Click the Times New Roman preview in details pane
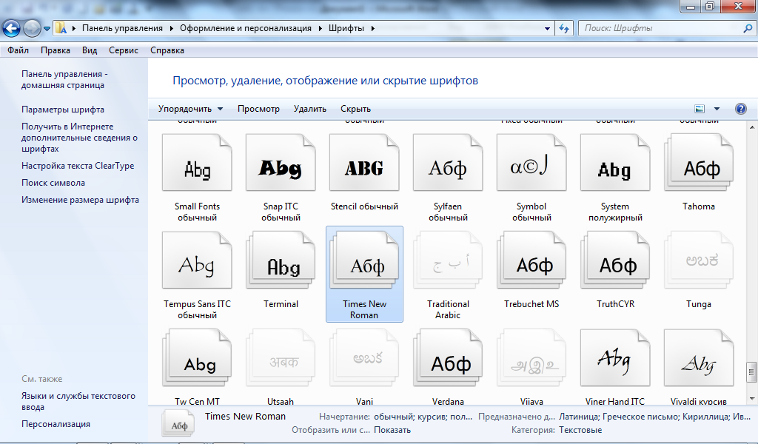This screenshot has height=444, width=758. (178, 424)
